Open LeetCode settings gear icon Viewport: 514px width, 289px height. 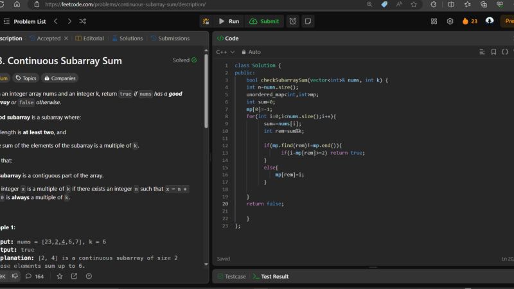[450, 21]
